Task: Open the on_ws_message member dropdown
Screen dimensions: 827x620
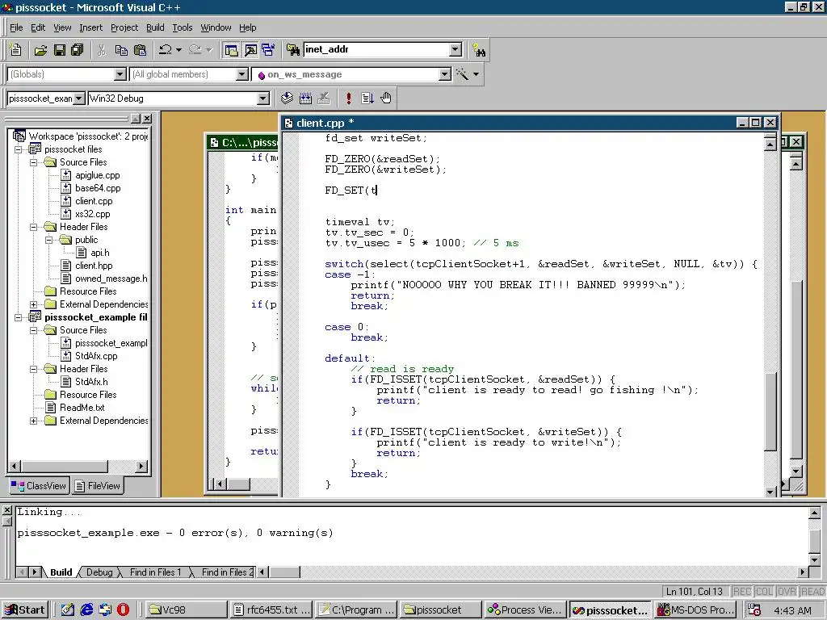Action: coord(445,74)
